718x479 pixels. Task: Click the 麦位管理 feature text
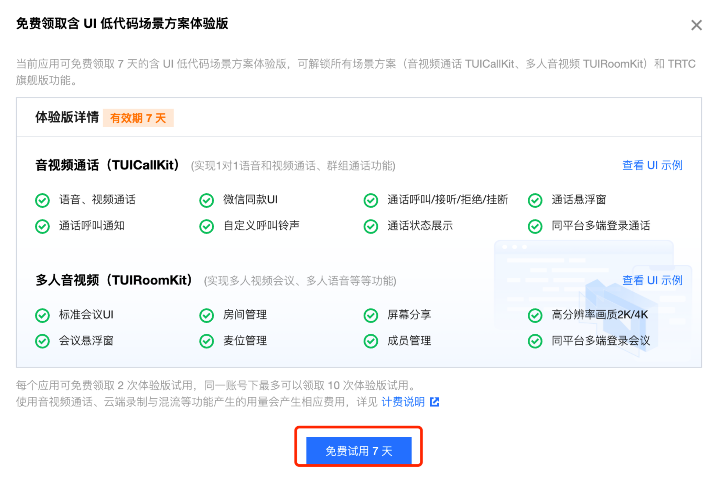[245, 341]
